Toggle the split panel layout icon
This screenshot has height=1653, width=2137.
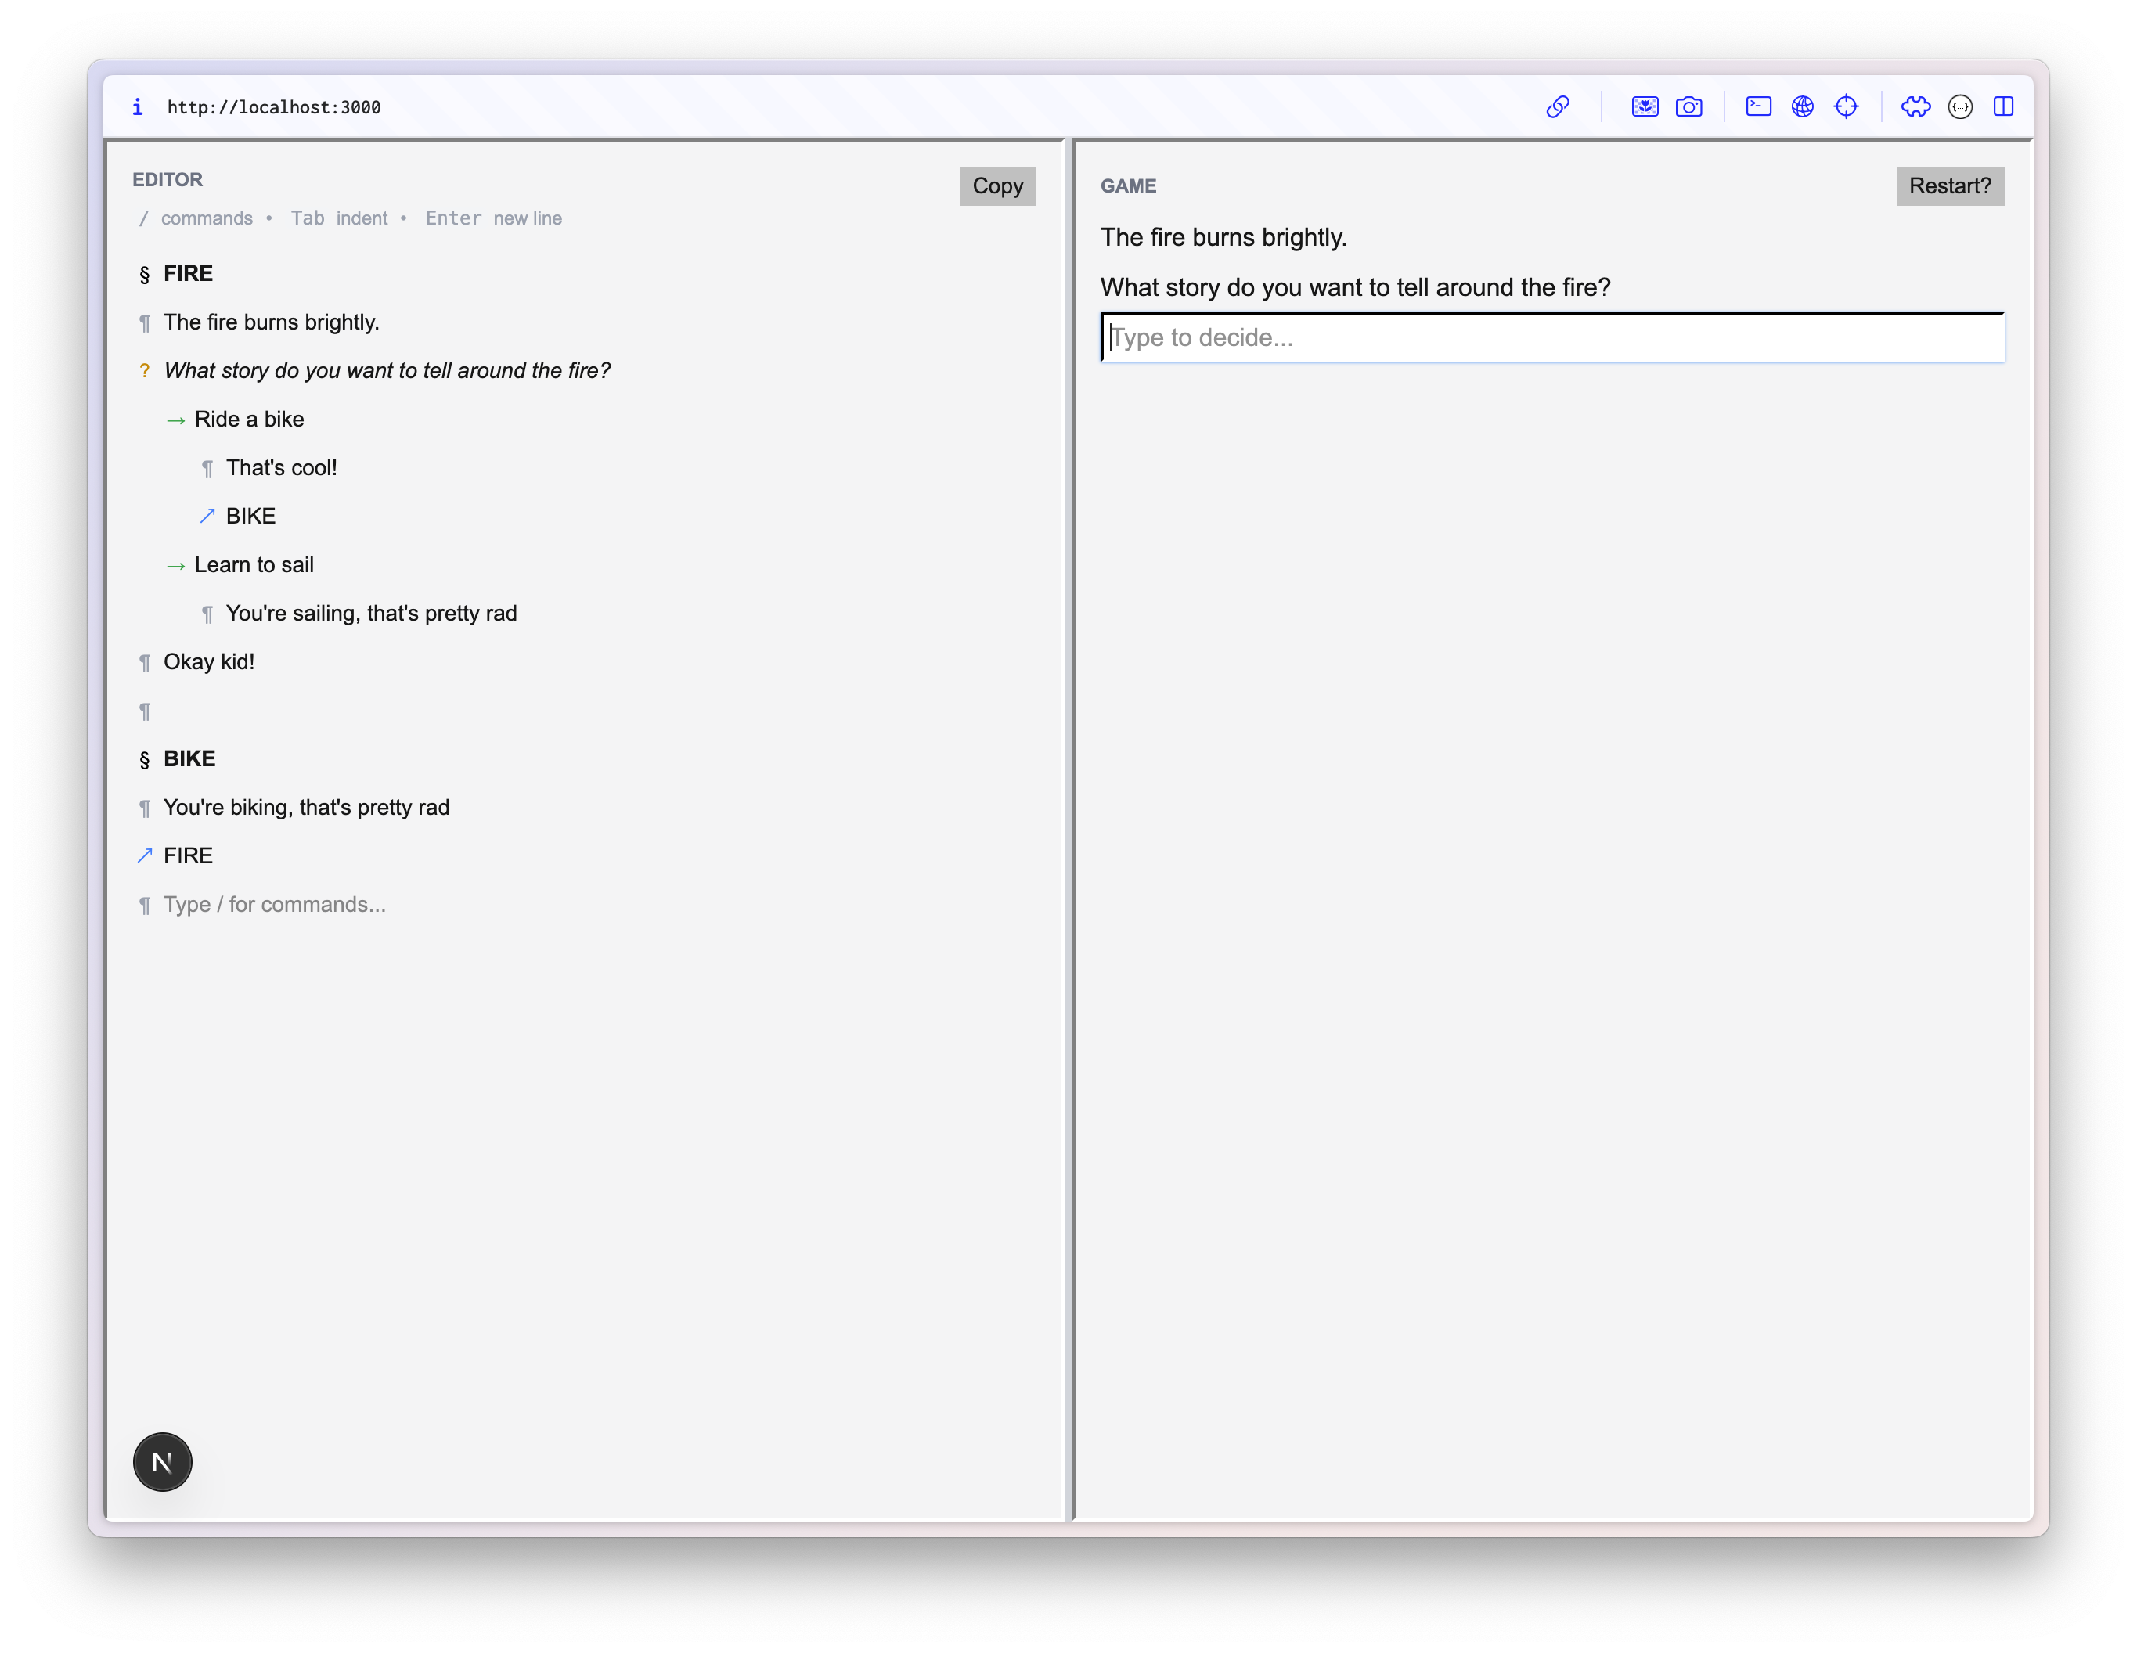coord(2003,106)
